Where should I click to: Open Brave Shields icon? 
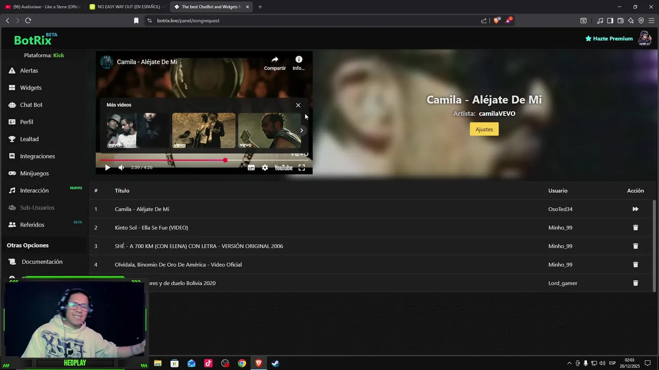pos(496,21)
